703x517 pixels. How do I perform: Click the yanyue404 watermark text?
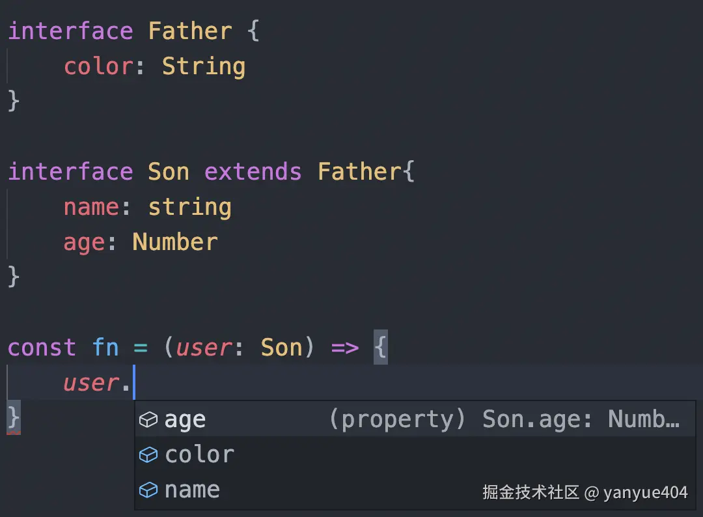pos(645,493)
